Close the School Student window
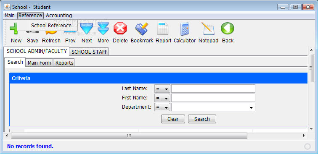Viewport: 318px width, 154px height. click(x=308, y=7)
